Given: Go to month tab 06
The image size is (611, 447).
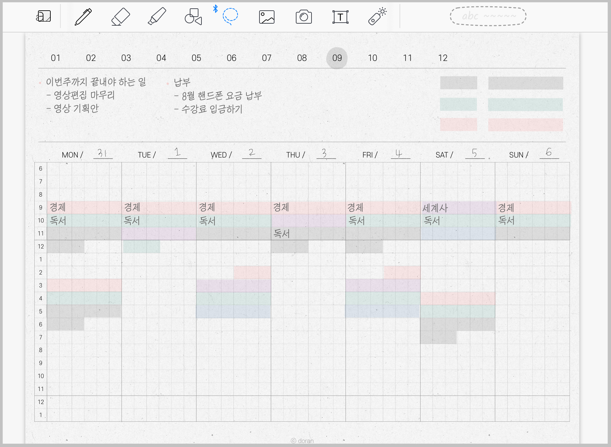Looking at the screenshot, I should (231, 58).
